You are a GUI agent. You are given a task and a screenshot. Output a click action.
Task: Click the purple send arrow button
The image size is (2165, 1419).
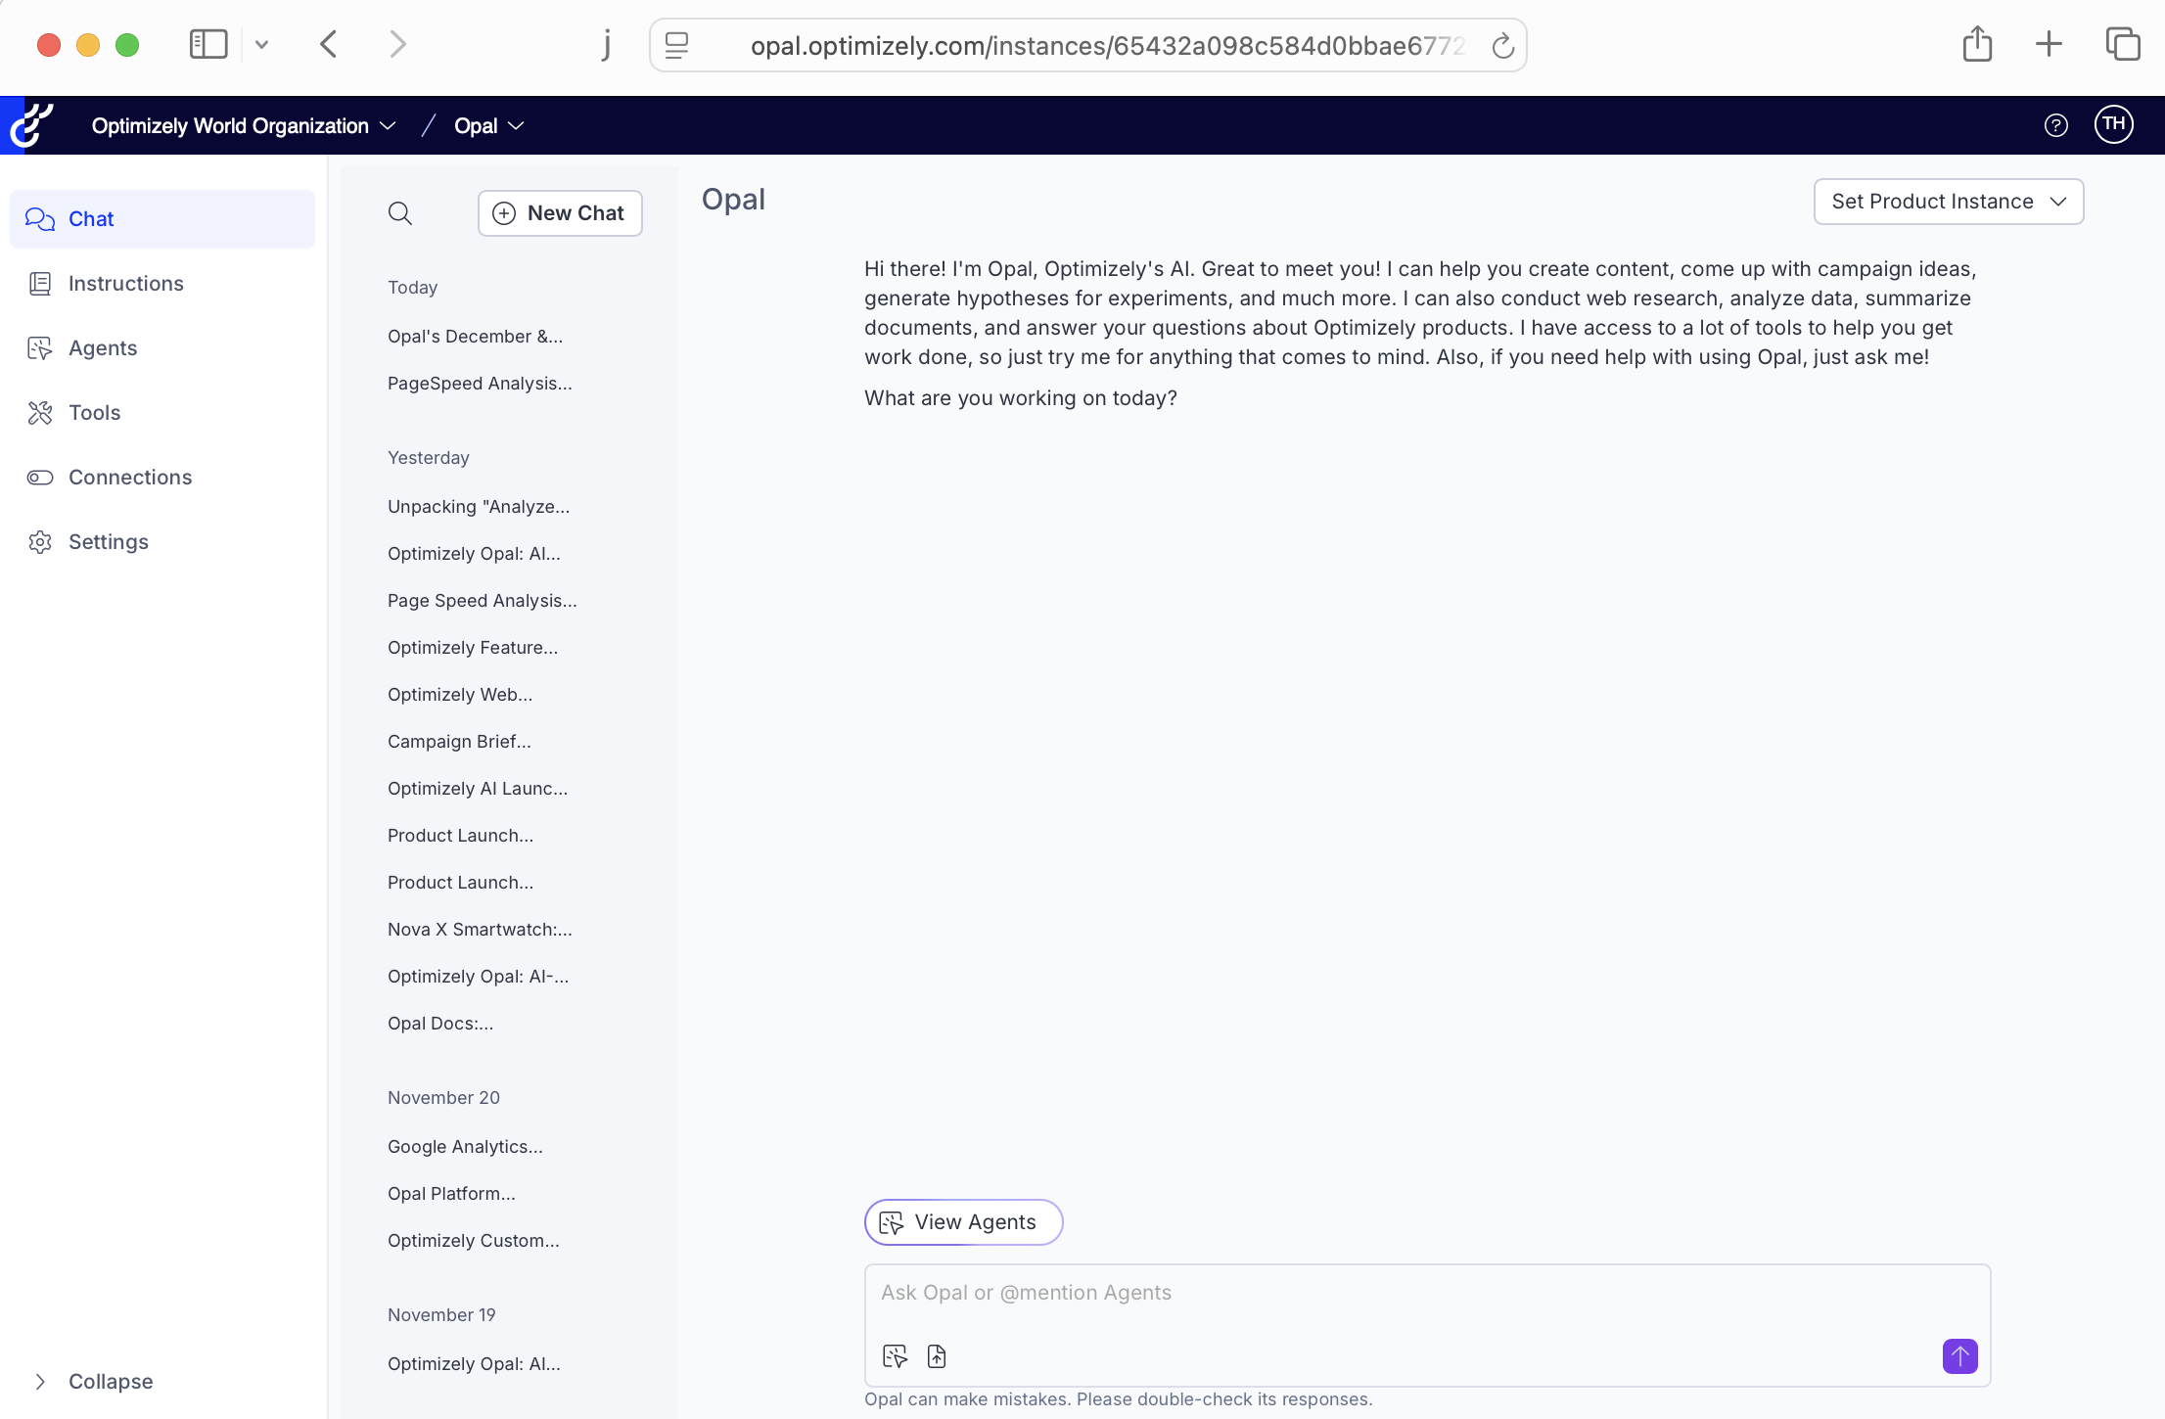coord(1959,1355)
